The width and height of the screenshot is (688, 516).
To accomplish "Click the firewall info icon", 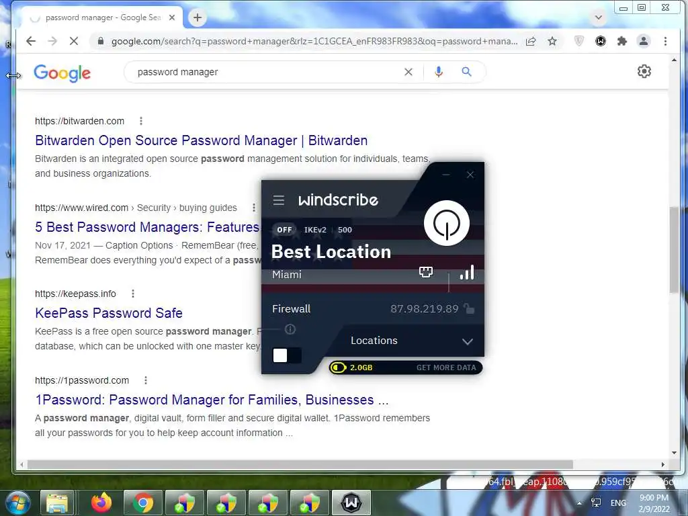I will 290,329.
